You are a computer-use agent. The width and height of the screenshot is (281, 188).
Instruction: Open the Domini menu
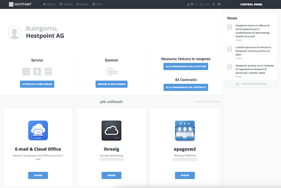point(66,4)
